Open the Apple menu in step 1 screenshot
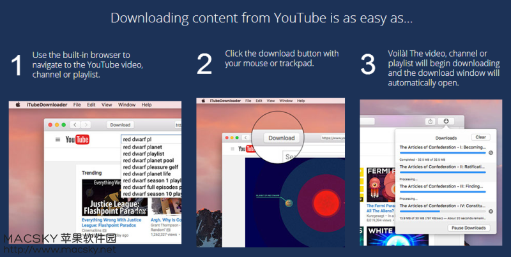 [x=18, y=105]
